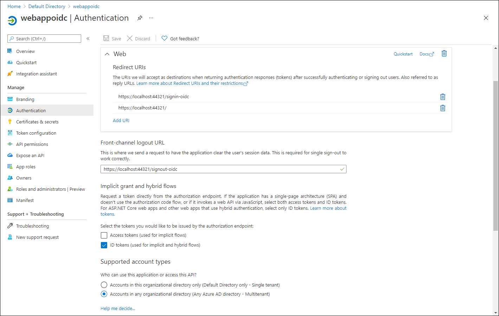Screen dimensions: 499x316
Task: Click the Certificates & secrets key icon
Action: pos(10,122)
